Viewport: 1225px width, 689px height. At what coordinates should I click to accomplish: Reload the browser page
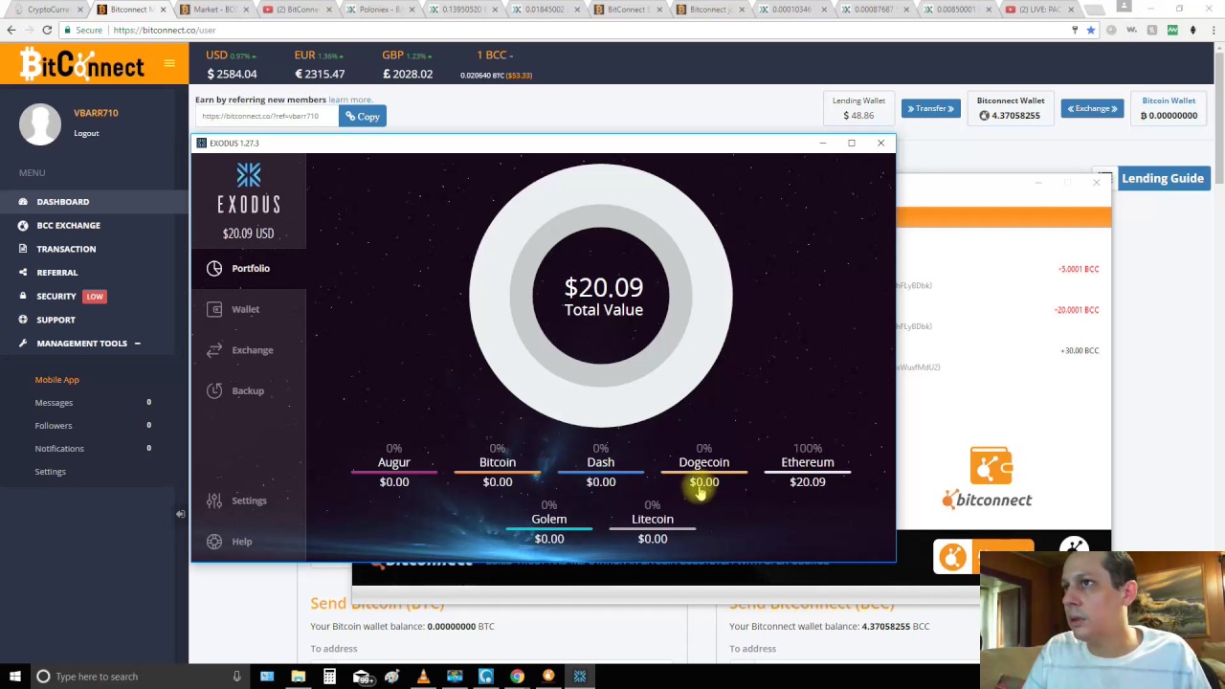(x=47, y=30)
